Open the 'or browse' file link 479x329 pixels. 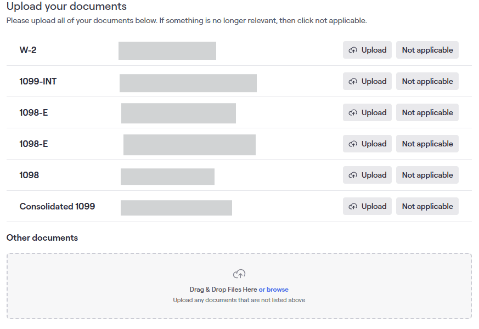click(273, 290)
